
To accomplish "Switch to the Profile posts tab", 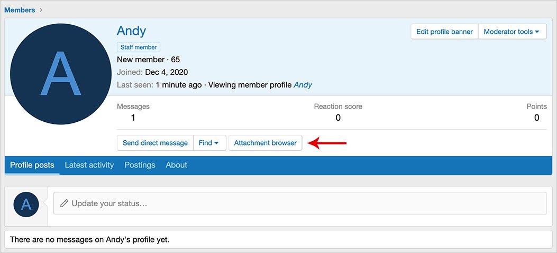I will 32,165.
